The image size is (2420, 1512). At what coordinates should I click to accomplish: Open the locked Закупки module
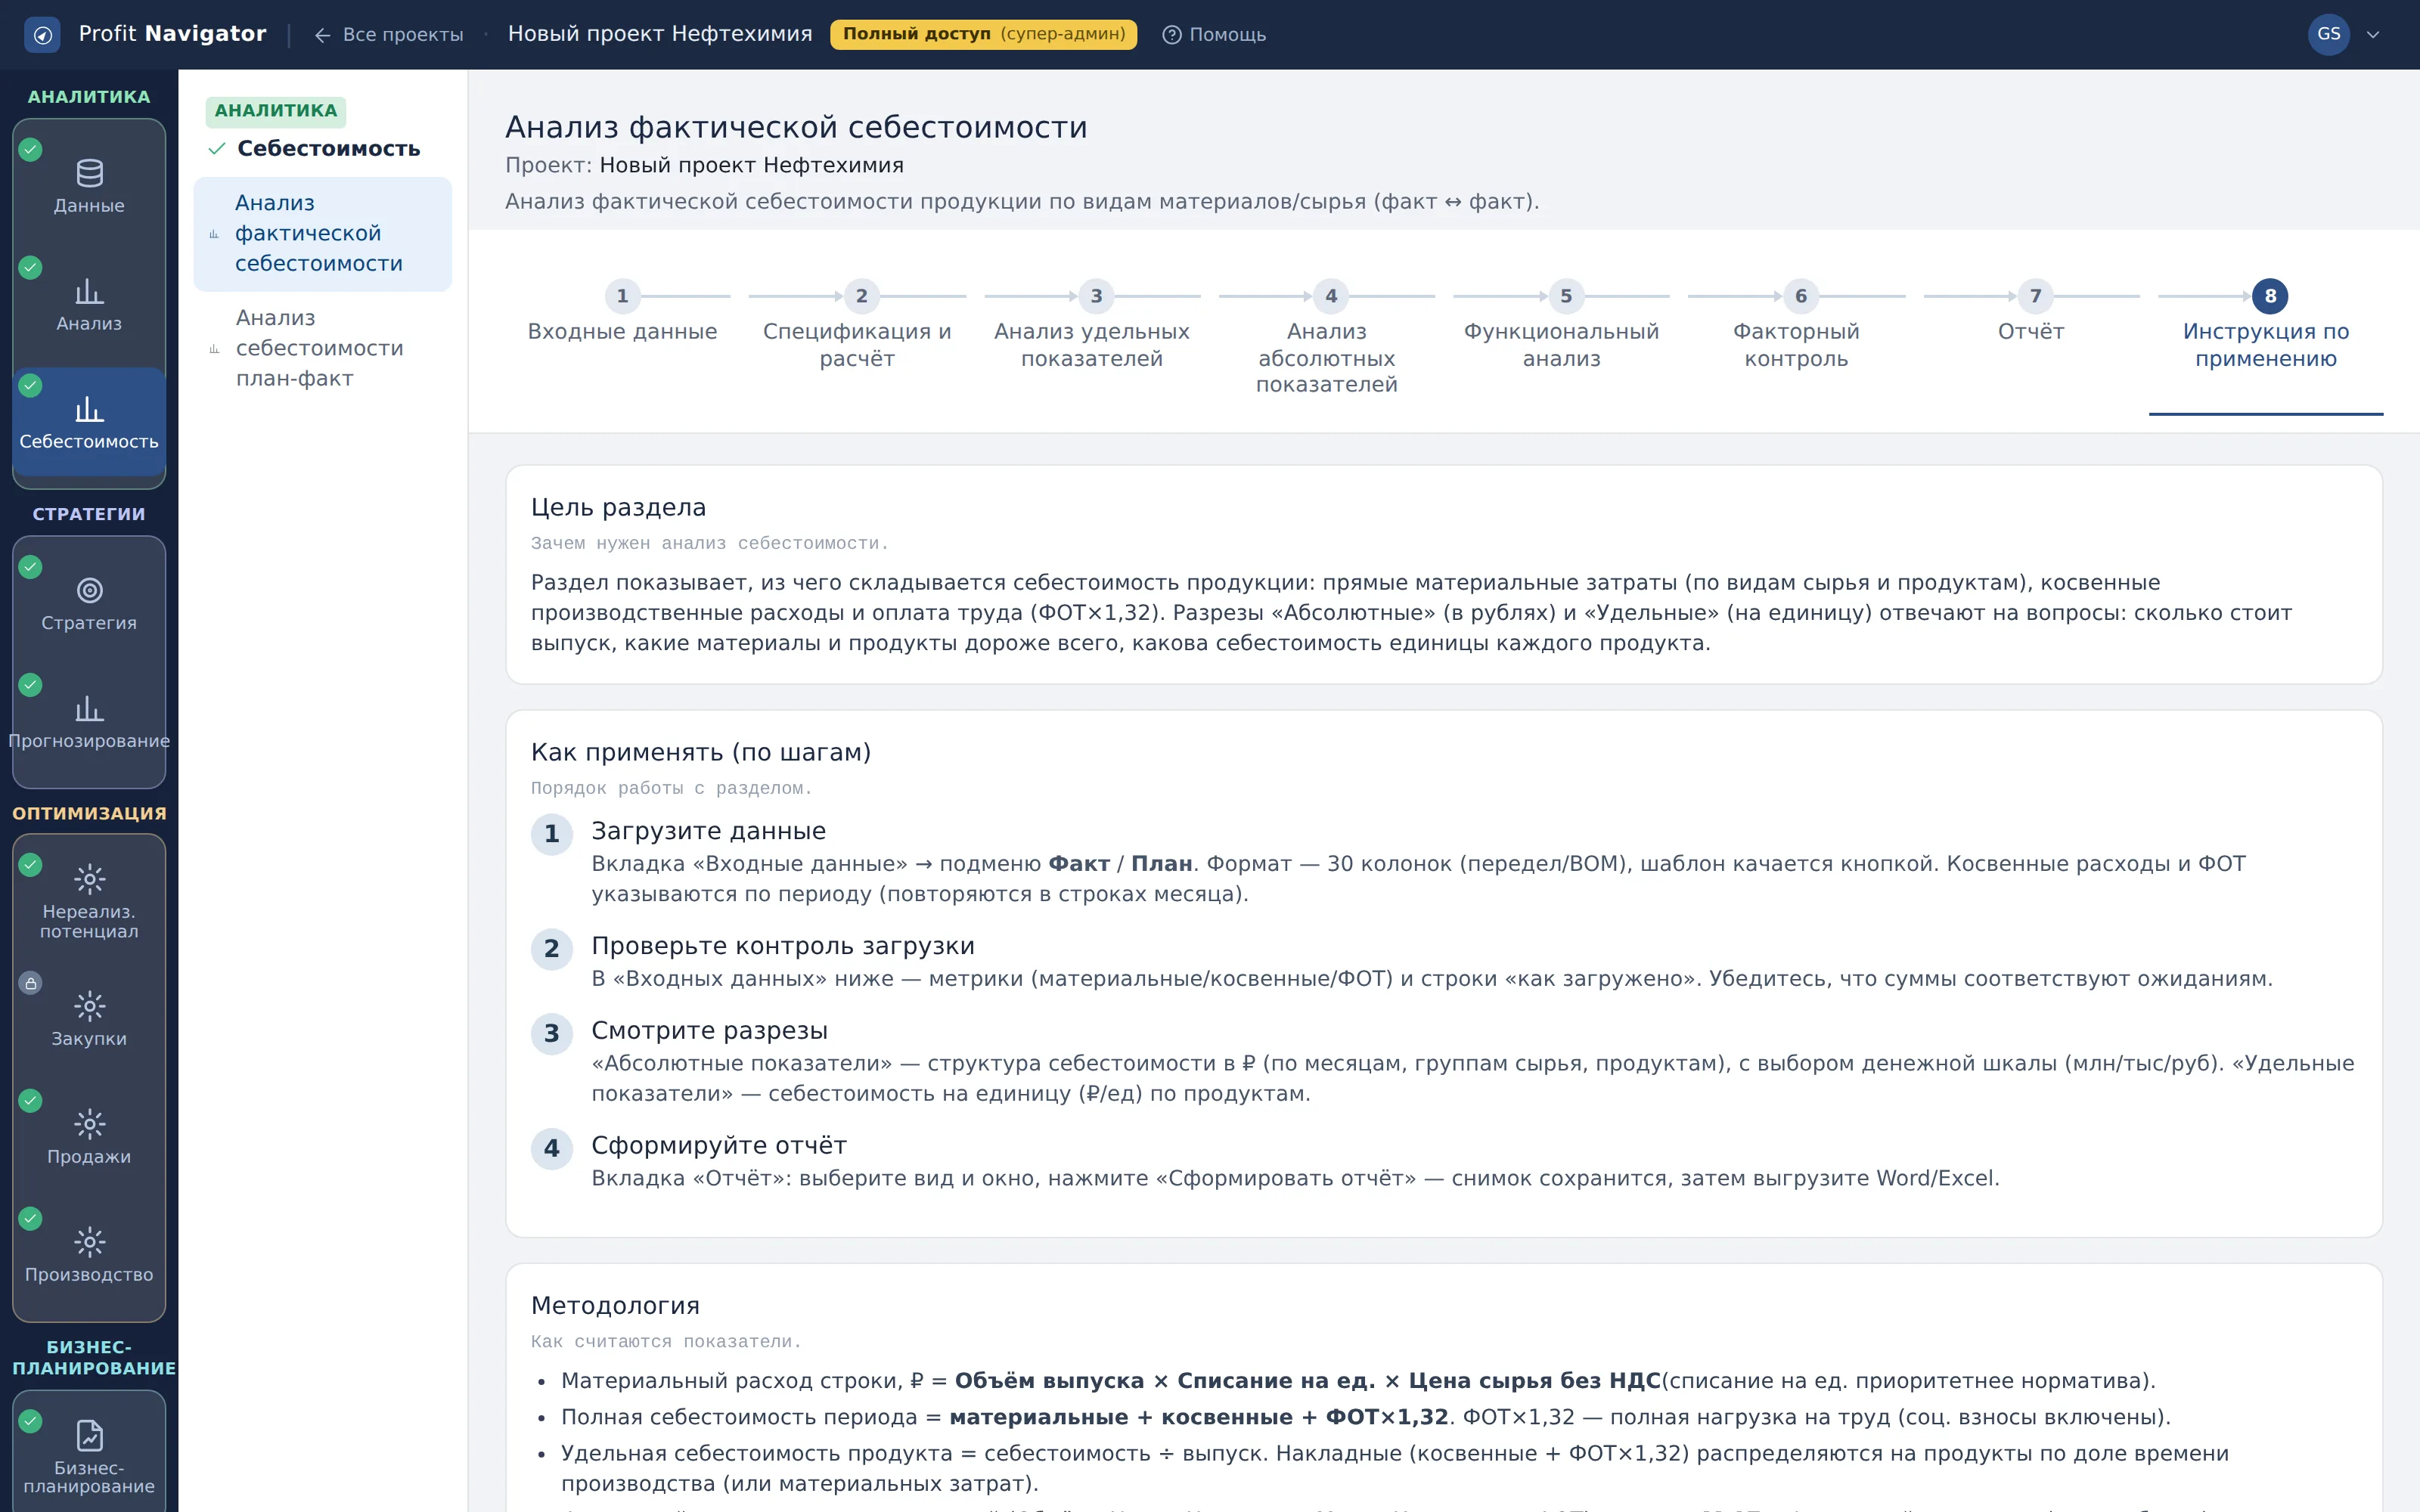pos(89,1019)
